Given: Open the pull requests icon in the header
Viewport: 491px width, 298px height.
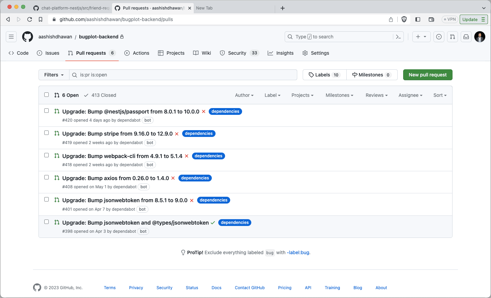Looking at the screenshot, I should [x=452, y=36].
